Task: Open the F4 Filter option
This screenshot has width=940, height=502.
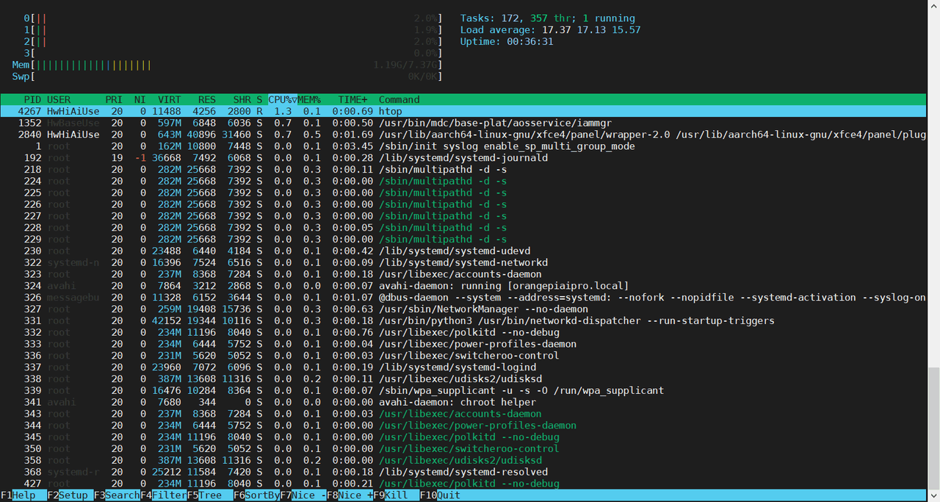Action: pos(164,495)
